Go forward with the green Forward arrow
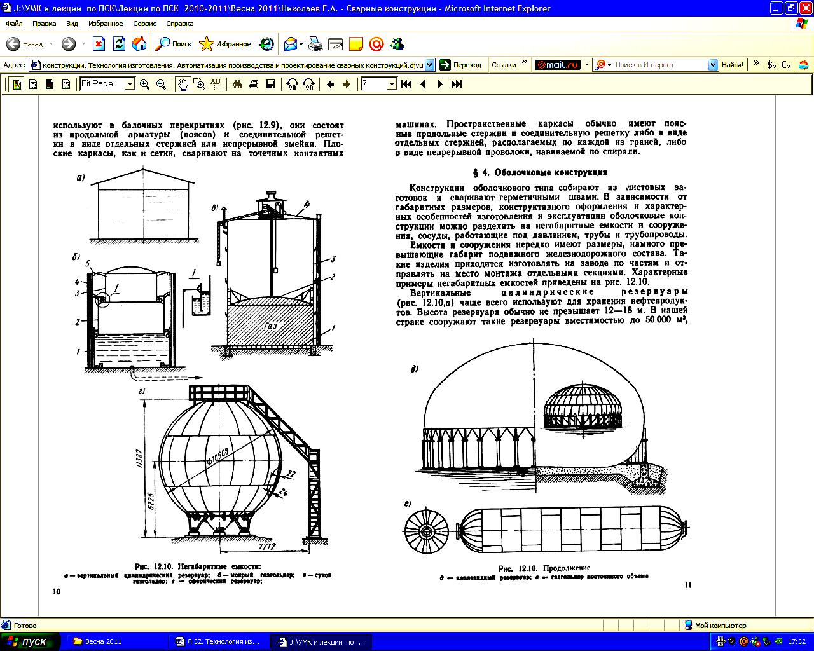 (x=69, y=44)
